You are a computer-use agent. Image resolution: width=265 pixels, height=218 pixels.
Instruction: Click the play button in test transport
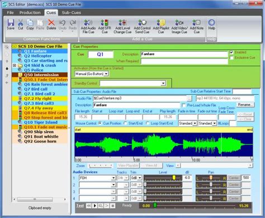pyautogui.click(x=94, y=206)
